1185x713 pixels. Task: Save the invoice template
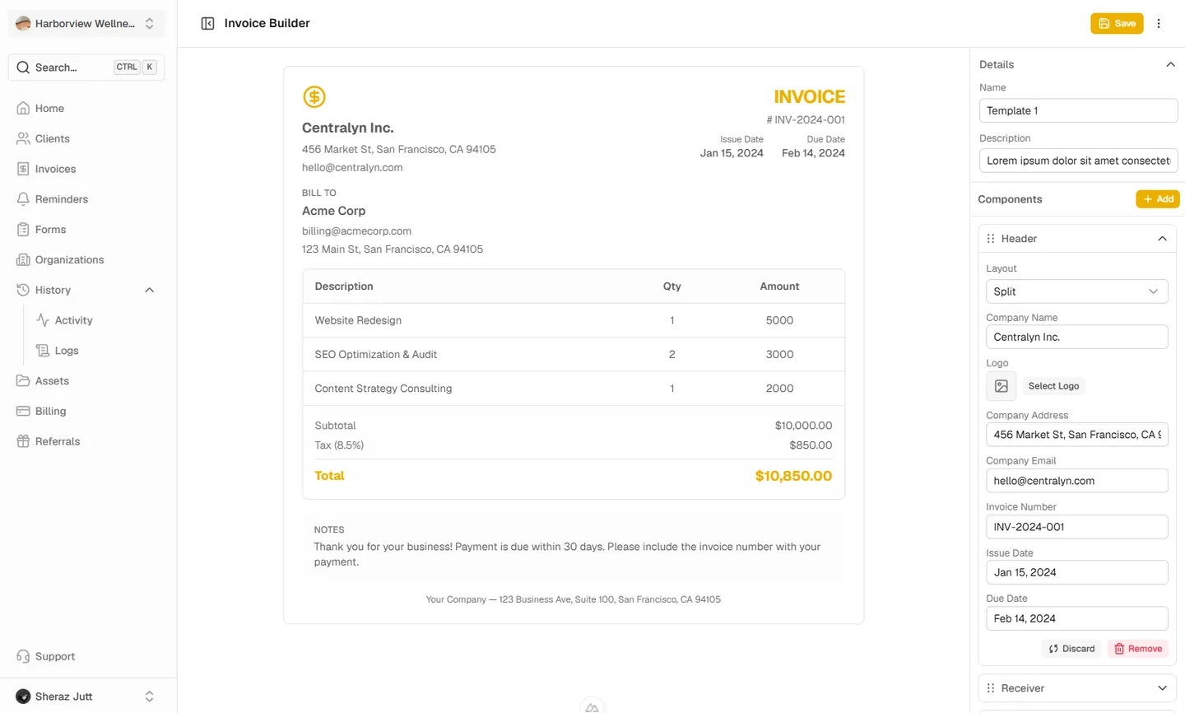pos(1117,23)
